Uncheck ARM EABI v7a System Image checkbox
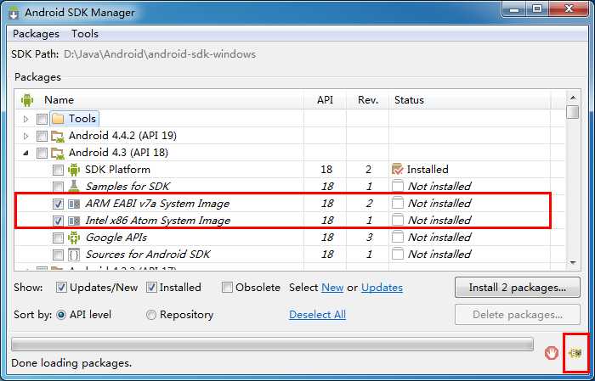Viewport: 595px width, 381px height. [x=58, y=205]
